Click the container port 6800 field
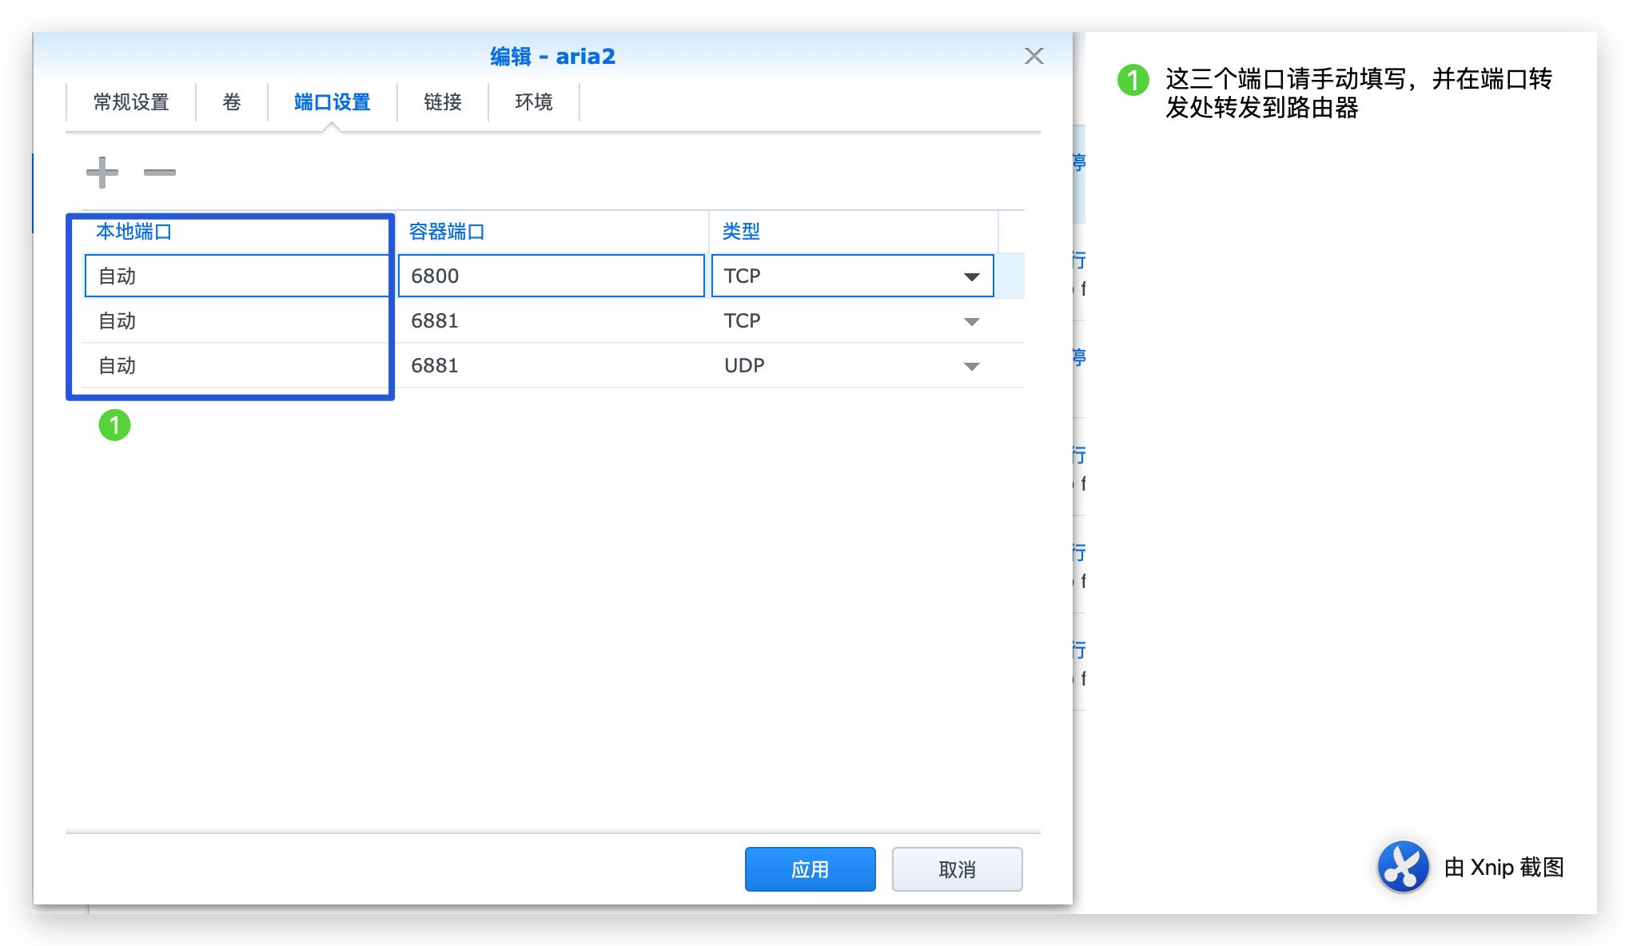 [551, 276]
